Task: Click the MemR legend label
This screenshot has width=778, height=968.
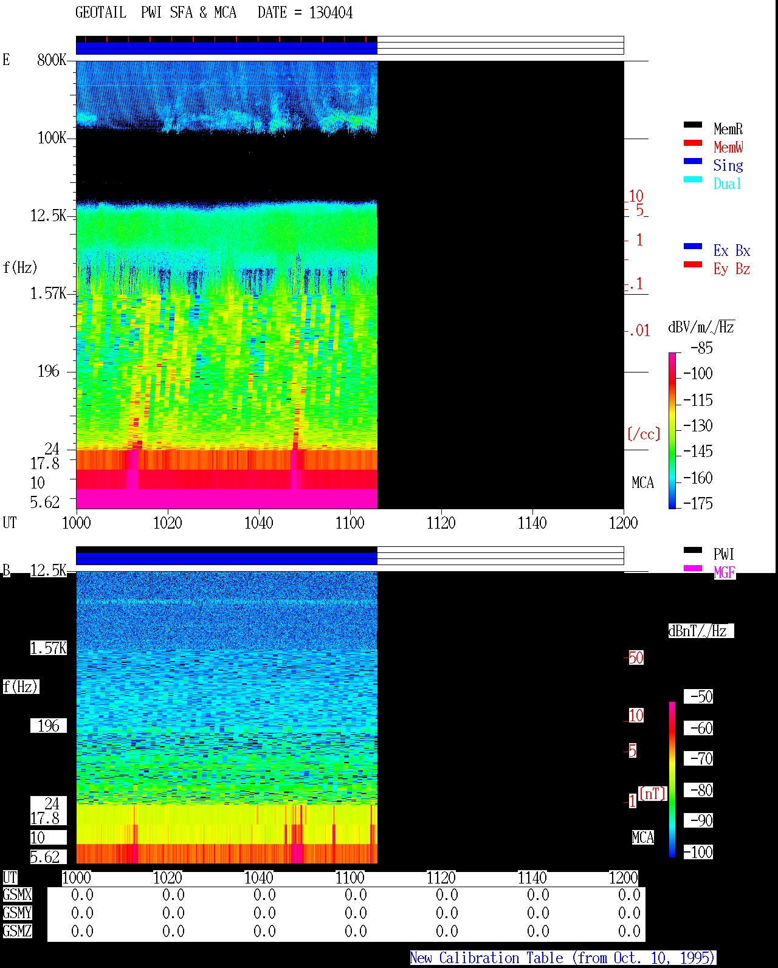Action: [728, 129]
